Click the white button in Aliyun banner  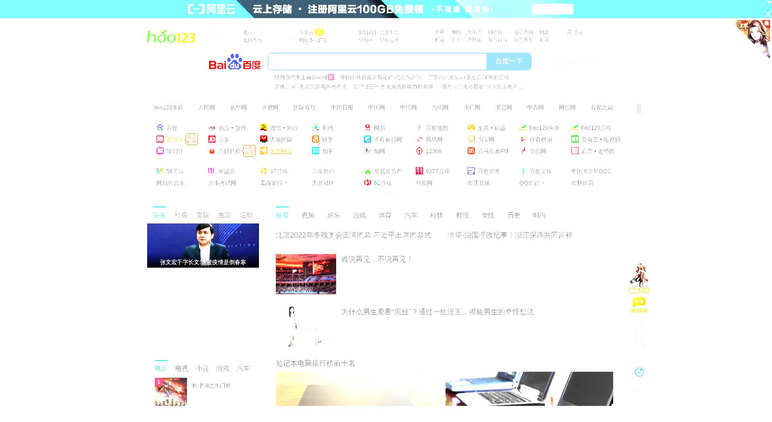coord(552,9)
